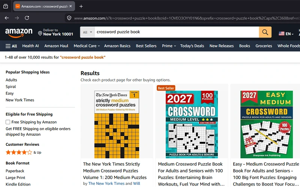The width and height of the screenshot is (300, 187).
Task: Select the Adults shopping idea
Action: coord(11,80)
